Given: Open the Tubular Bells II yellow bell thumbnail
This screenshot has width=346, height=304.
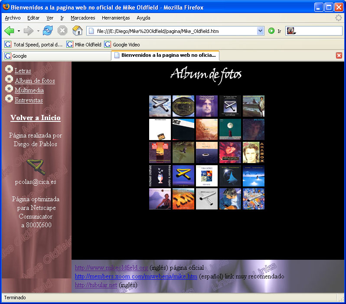Looking at the screenshot, I should pyautogui.click(x=183, y=176).
